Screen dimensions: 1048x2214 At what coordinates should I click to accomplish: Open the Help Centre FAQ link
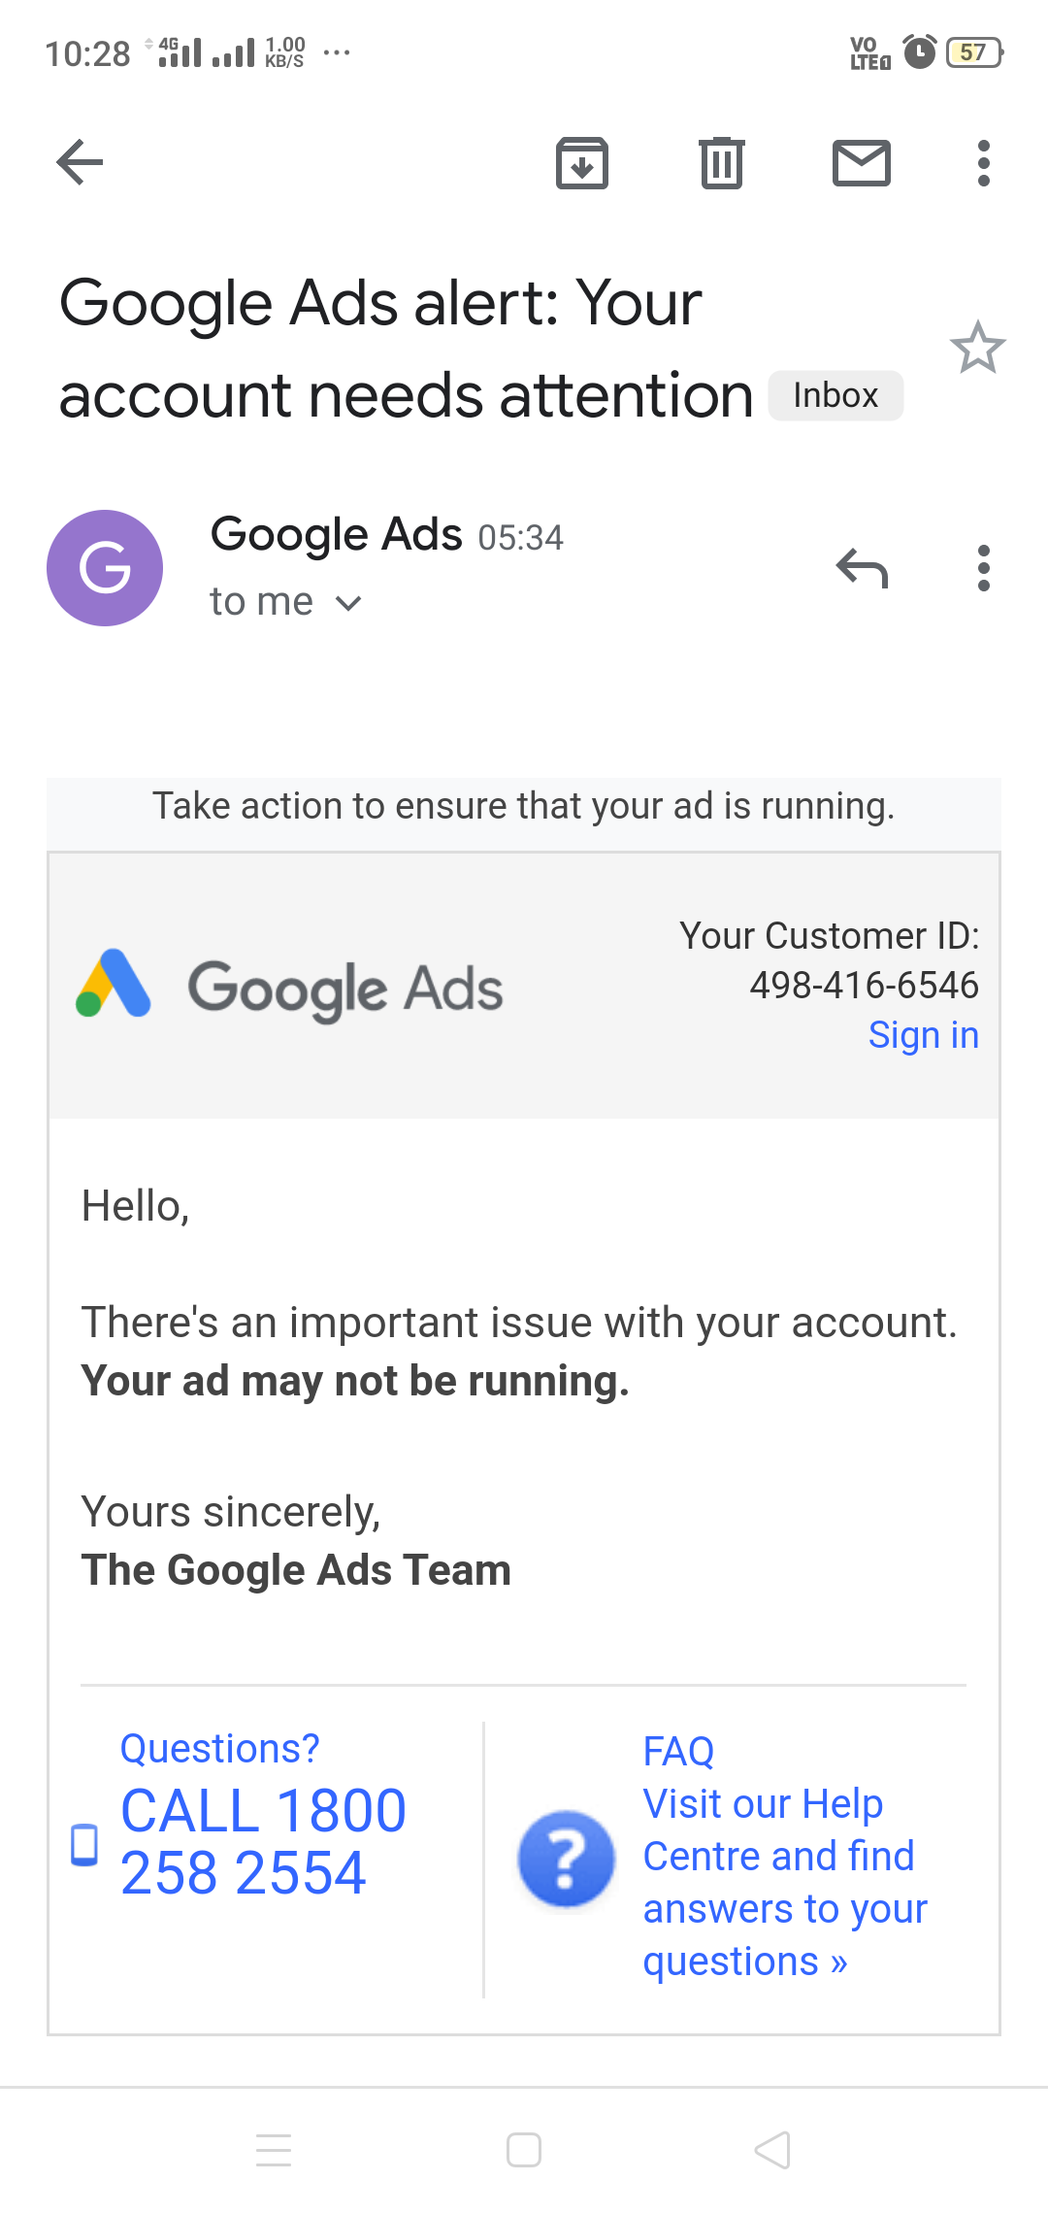[x=784, y=1882]
